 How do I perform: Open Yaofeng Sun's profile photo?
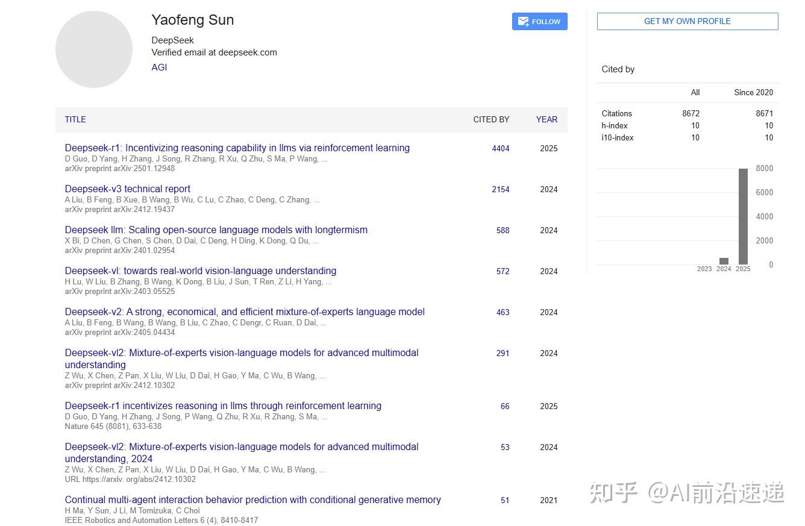tap(94, 49)
